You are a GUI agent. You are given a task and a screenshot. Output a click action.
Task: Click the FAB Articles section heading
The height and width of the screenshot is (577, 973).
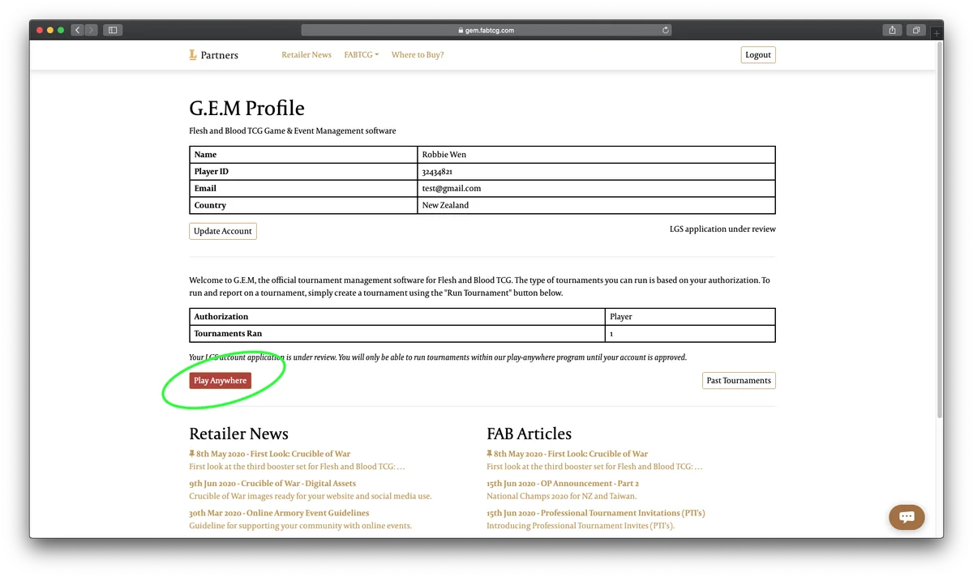point(529,434)
